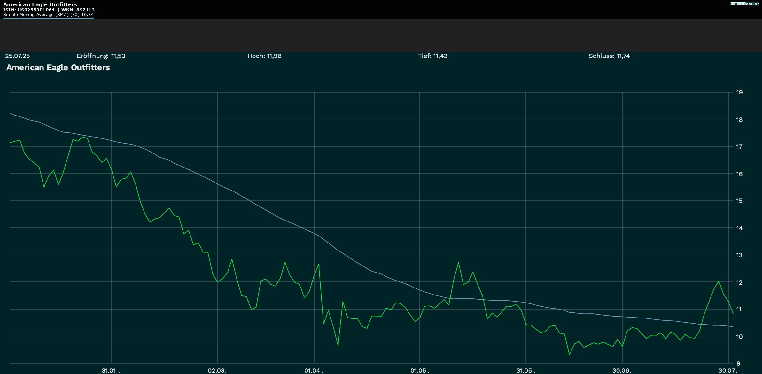
Task: Click the 01.04 date axis label
Action: (x=312, y=370)
